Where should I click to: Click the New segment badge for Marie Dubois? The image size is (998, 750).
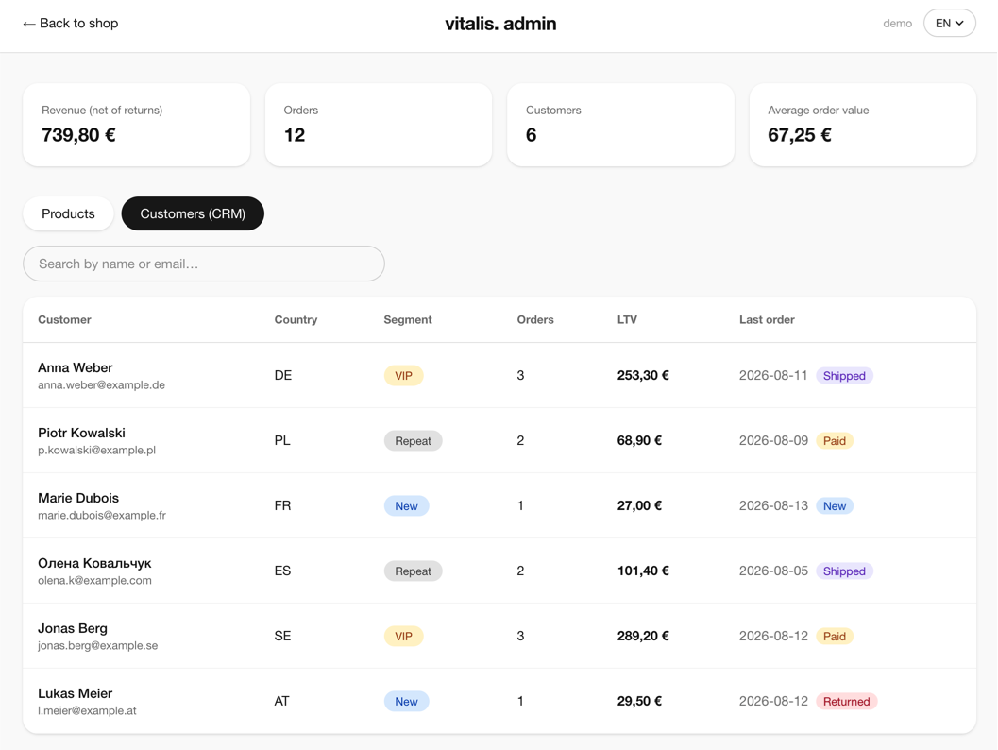click(x=406, y=506)
